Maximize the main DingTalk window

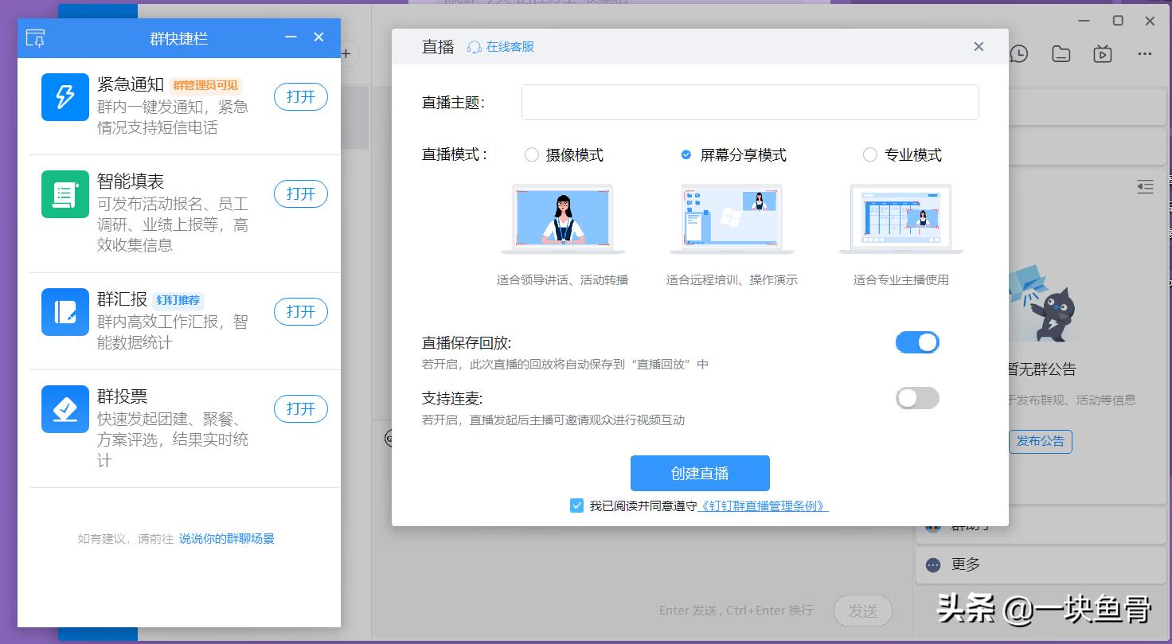pyautogui.click(x=1118, y=21)
